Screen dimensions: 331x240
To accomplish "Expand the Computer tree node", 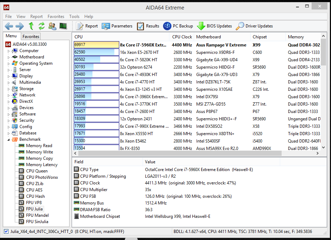I will [8, 51].
